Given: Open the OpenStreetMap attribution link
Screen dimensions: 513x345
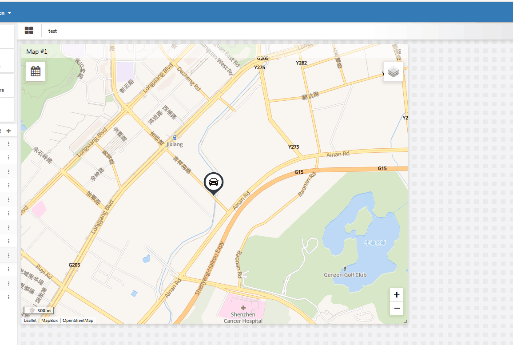Looking at the screenshot, I should click(78, 321).
